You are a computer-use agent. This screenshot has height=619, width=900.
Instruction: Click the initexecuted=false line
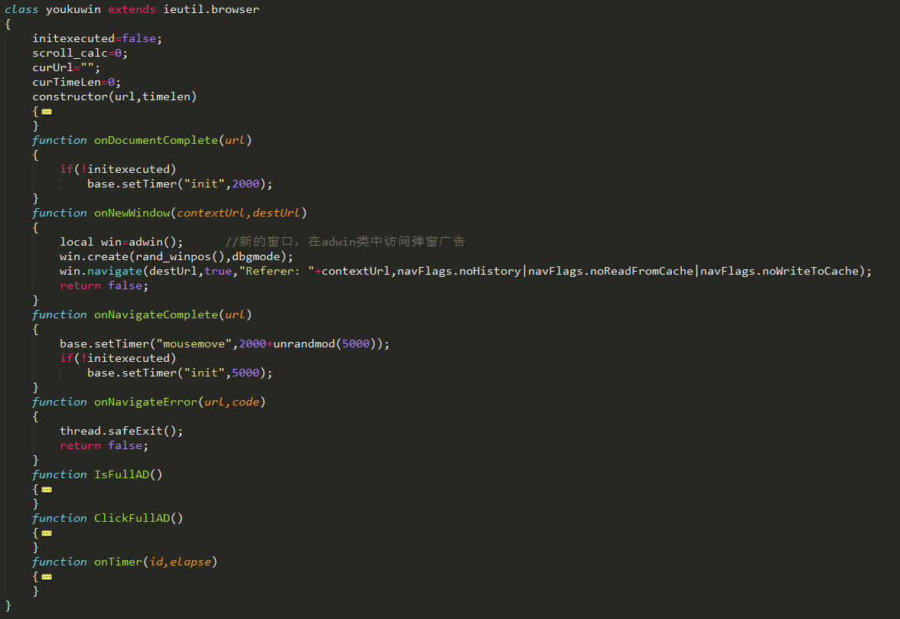[97, 38]
